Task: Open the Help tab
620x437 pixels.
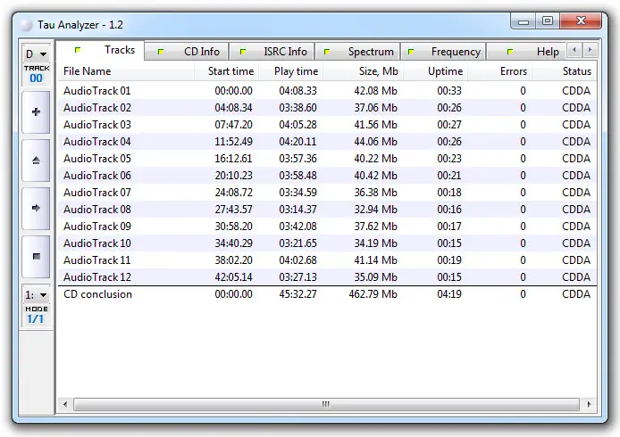Action: click(527, 52)
